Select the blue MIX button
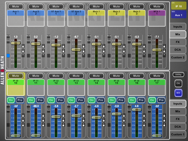 tap(178, 93)
